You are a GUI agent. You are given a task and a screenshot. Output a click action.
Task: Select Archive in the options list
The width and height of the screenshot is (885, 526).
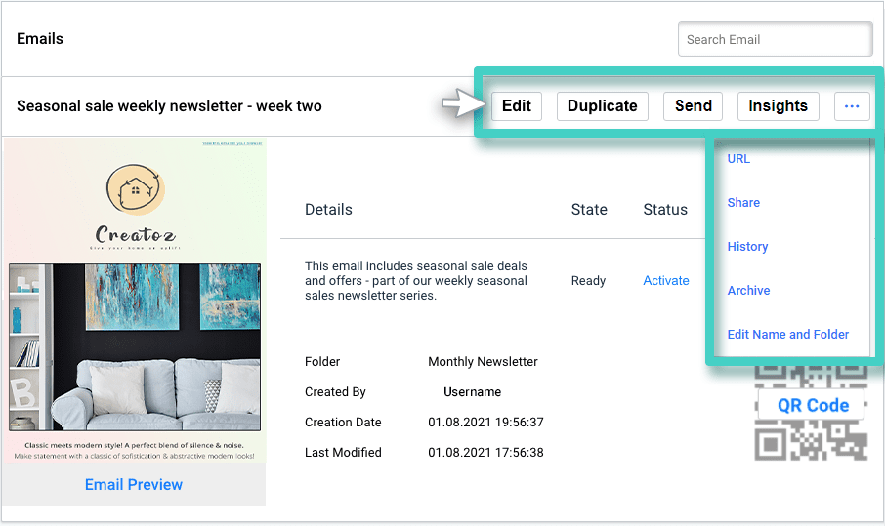(x=748, y=291)
